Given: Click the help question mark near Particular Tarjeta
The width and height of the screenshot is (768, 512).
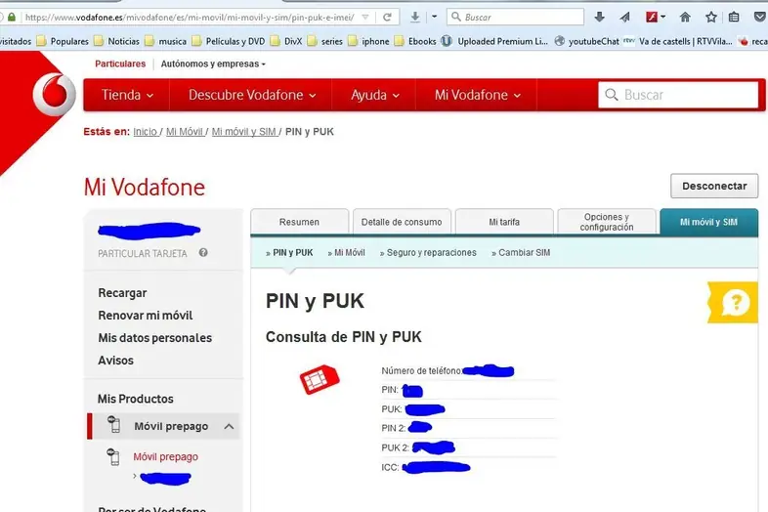Looking at the screenshot, I should (x=203, y=253).
